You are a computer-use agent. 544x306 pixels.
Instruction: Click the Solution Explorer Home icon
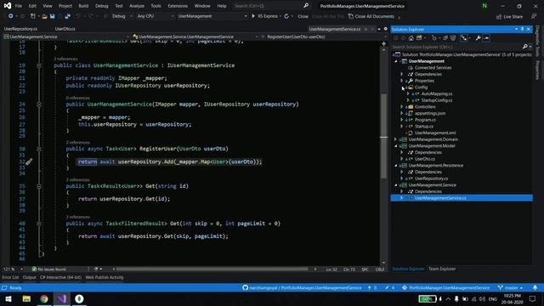point(411,38)
